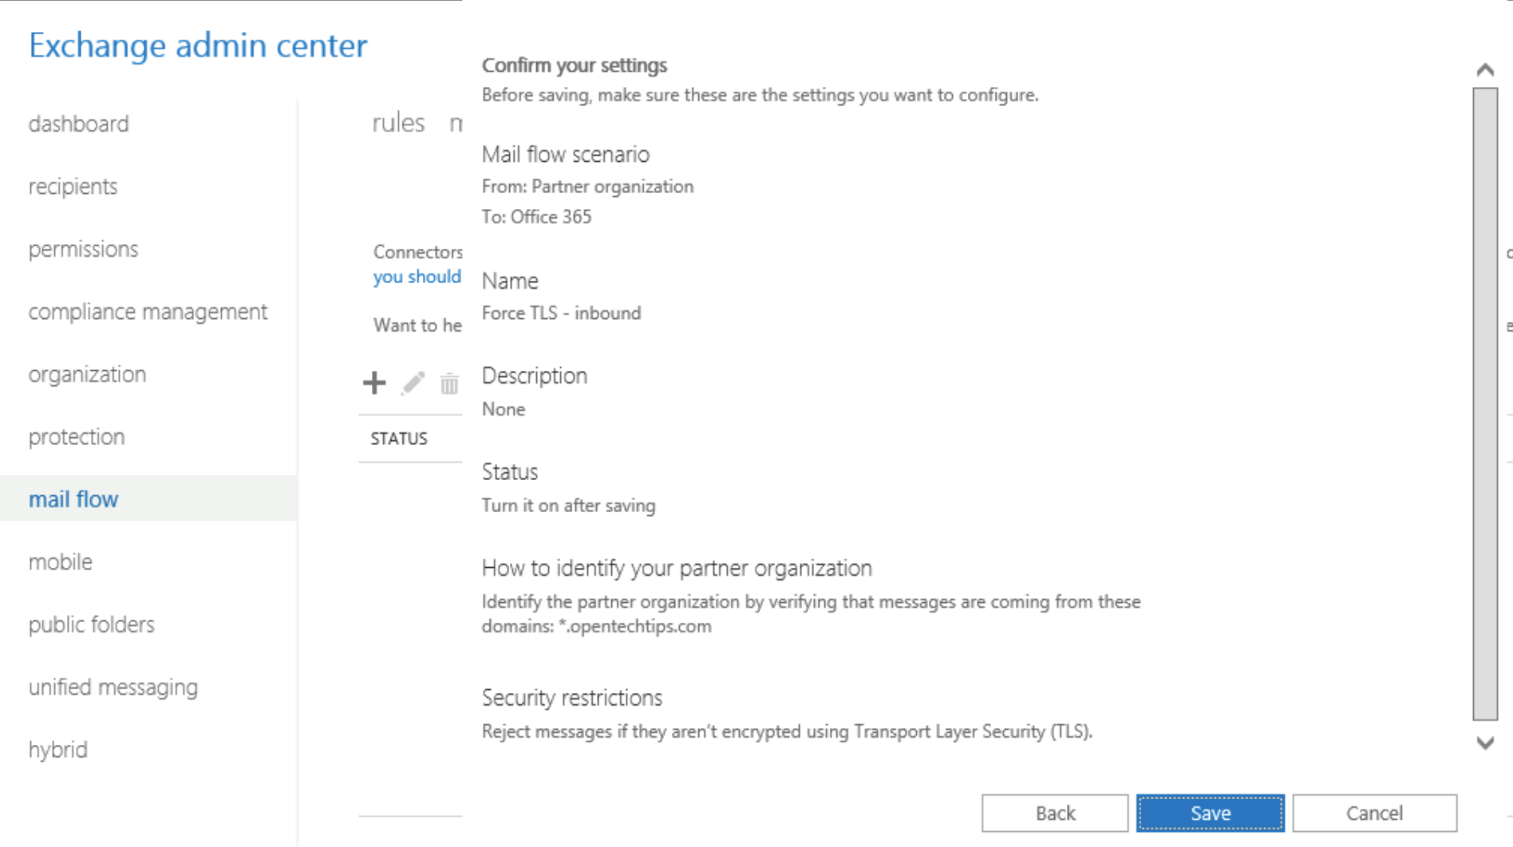Open the organization section
The image size is (1513, 847).
[x=87, y=373]
